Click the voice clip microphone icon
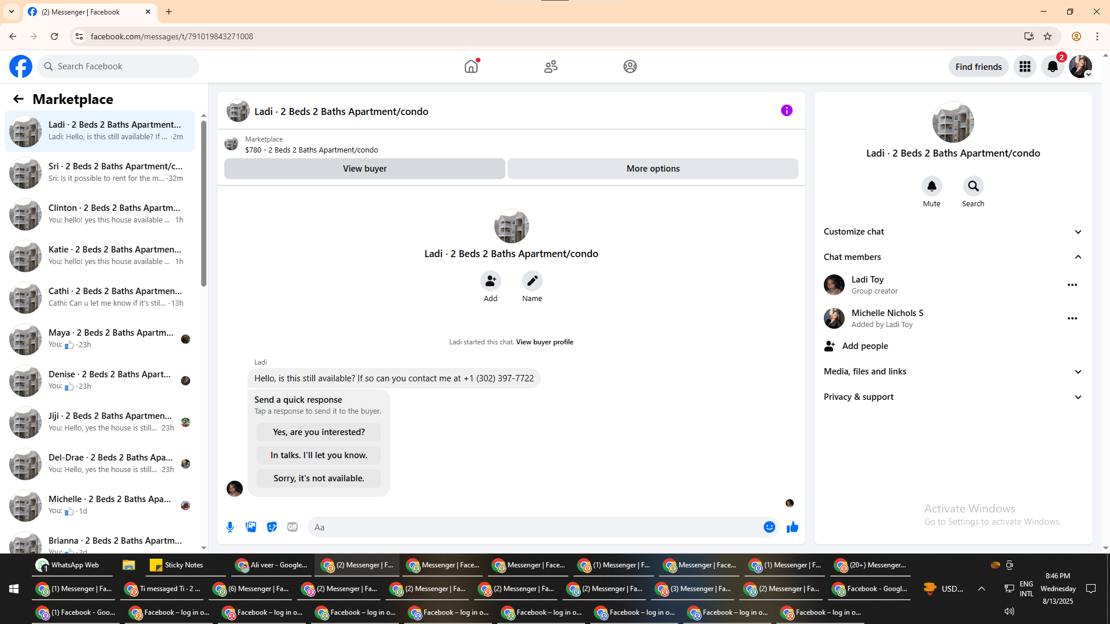Viewport: 1110px width, 624px height. click(x=230, y=527)
